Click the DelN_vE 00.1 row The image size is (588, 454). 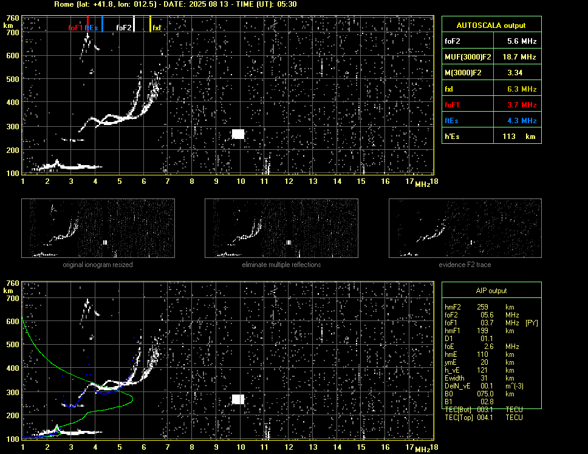[484, 386]
